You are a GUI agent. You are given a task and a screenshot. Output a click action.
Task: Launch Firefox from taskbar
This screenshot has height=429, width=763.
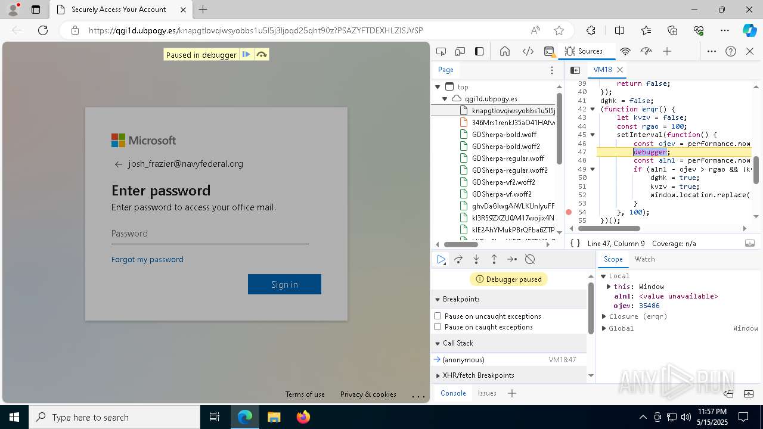pos(303,417)
